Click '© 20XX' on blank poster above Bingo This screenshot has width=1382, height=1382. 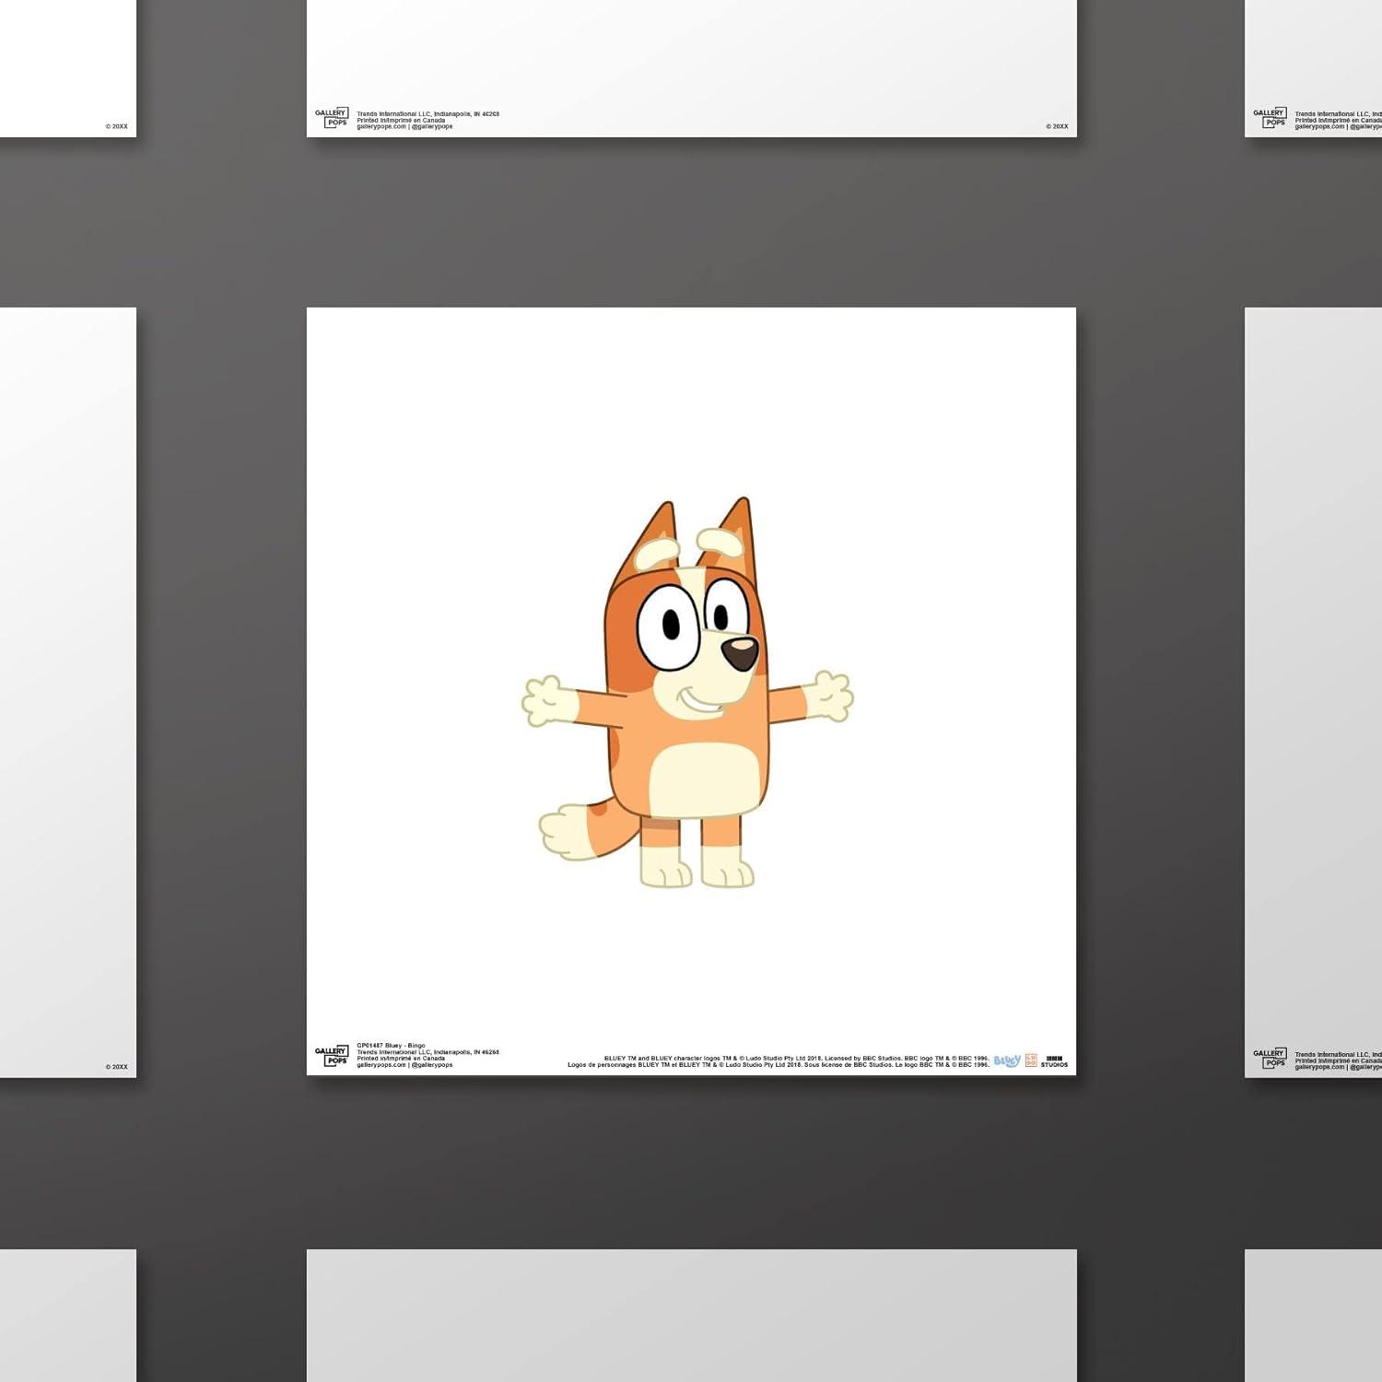1057,126
